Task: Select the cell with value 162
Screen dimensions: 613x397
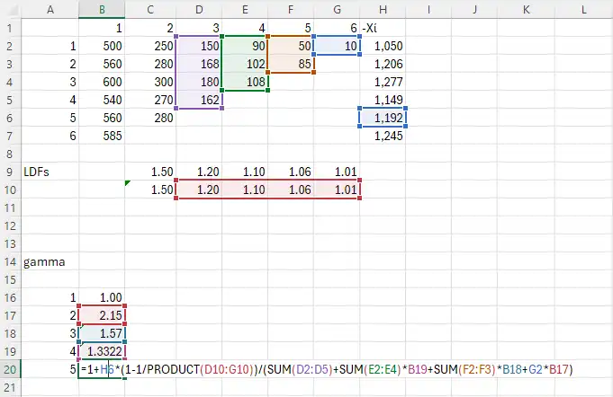Action: [199, 99]
